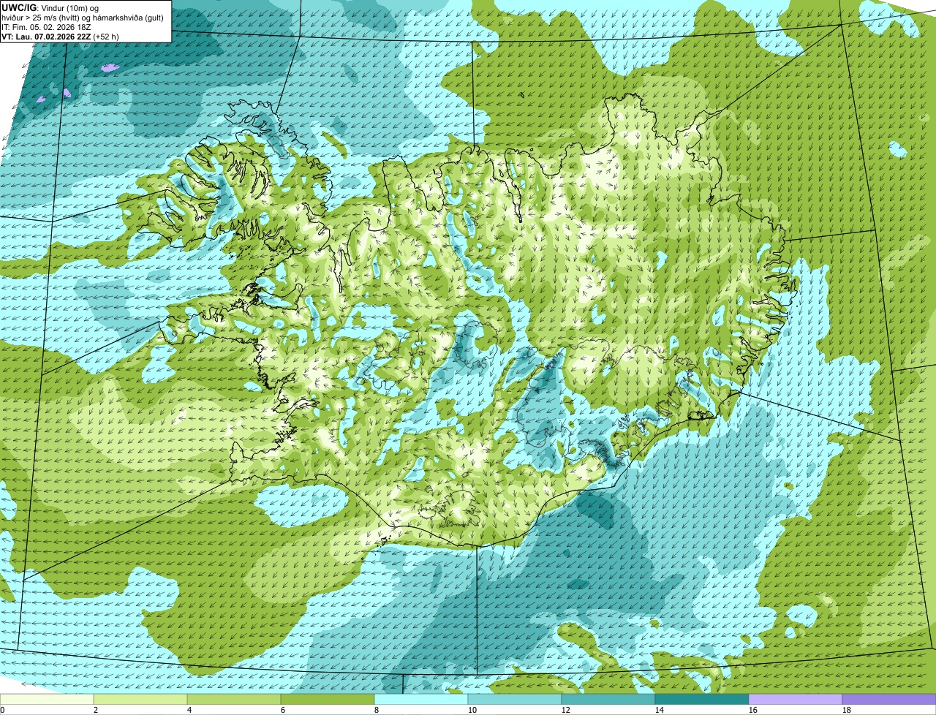Pick the 12–14 m/s teal swatch

(608, 699)
